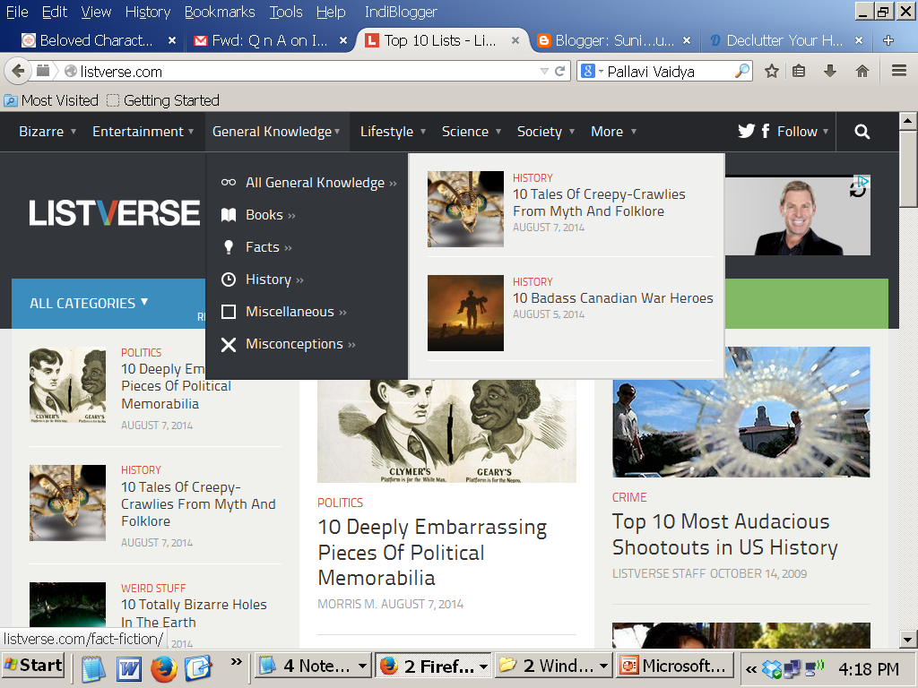Expand the Society menu
Screen dimensions: 918x688
click(546, 132)
